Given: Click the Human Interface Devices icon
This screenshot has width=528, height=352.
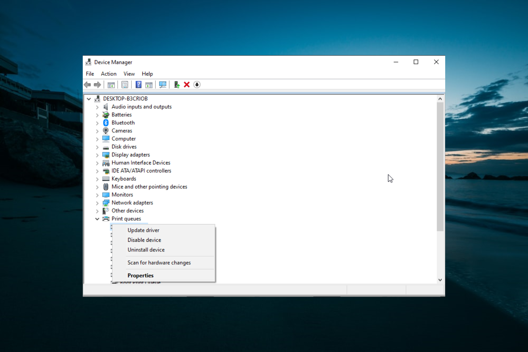Looking at the screenshot, I should click(x=106, y=163).
